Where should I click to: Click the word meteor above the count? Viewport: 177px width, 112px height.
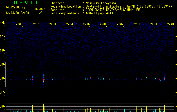(x=40, y=9)
